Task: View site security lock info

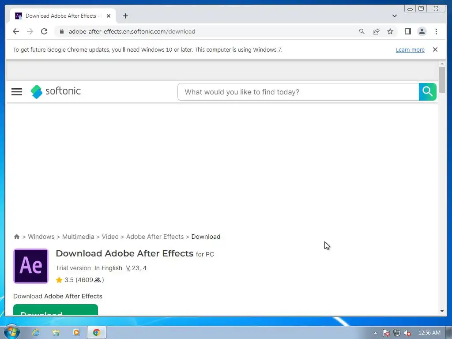Action: [62, 31]
